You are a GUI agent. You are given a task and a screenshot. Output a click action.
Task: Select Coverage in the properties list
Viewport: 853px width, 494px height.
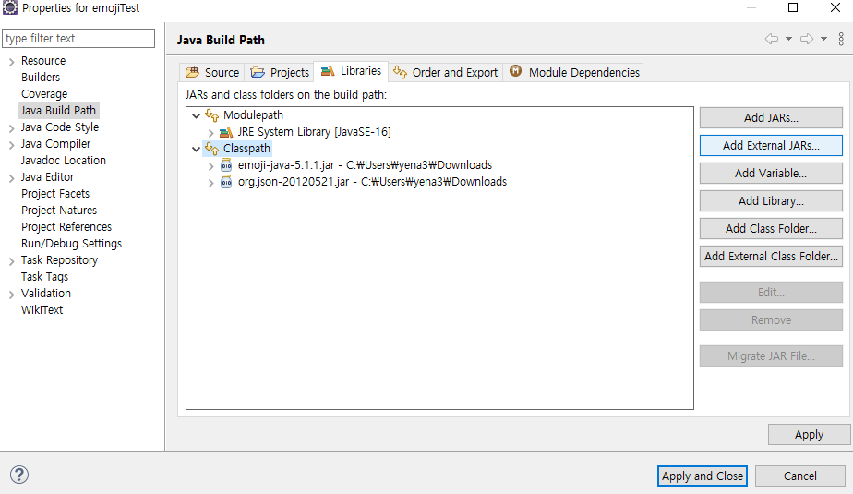[44, 94]
